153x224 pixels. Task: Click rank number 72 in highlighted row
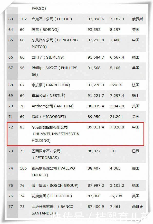pyautogui.click(x=11, y=127)
